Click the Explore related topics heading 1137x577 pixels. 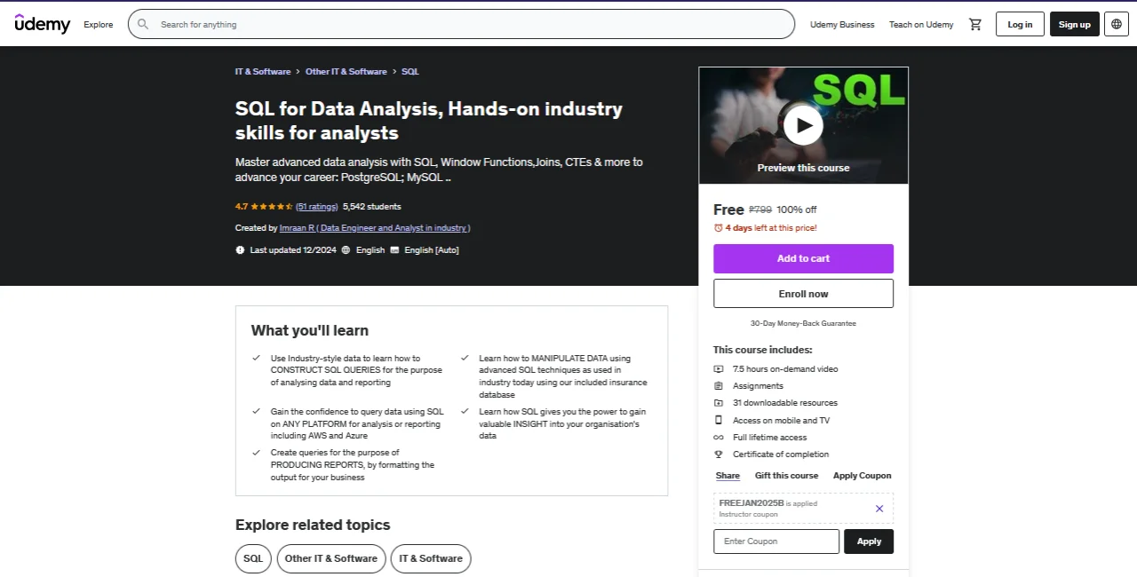(313, 525)
